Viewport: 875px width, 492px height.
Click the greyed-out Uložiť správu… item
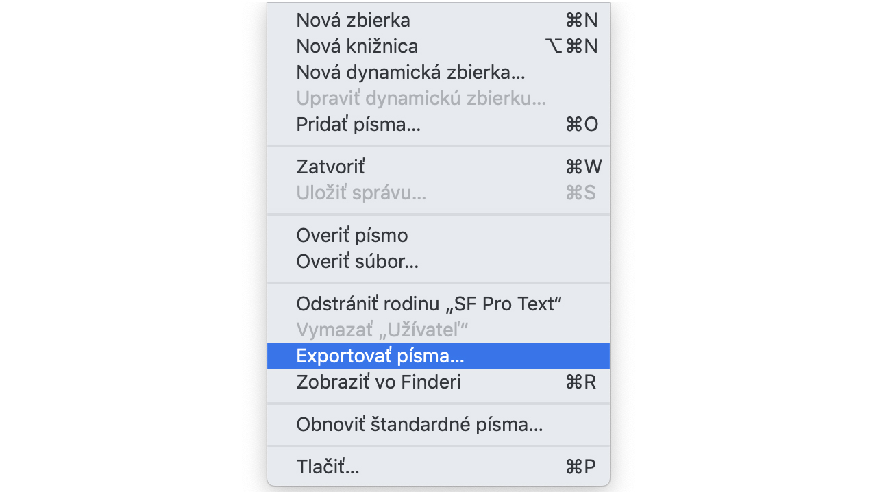click(438, 193)
